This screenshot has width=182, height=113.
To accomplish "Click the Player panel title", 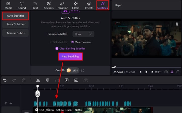I will click(x=118, y=5).
